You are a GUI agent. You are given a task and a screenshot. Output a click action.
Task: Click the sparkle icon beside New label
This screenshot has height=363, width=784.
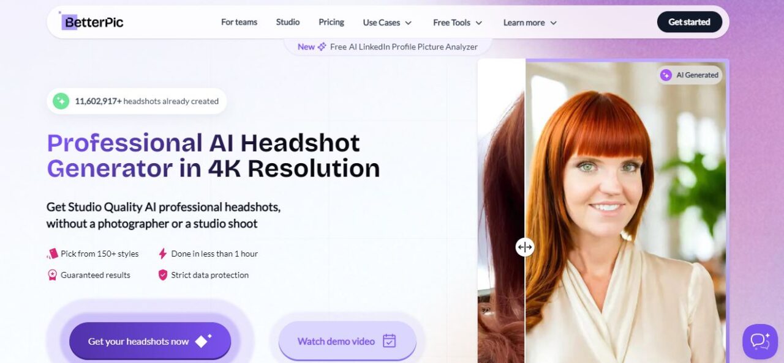coord(322,47)
